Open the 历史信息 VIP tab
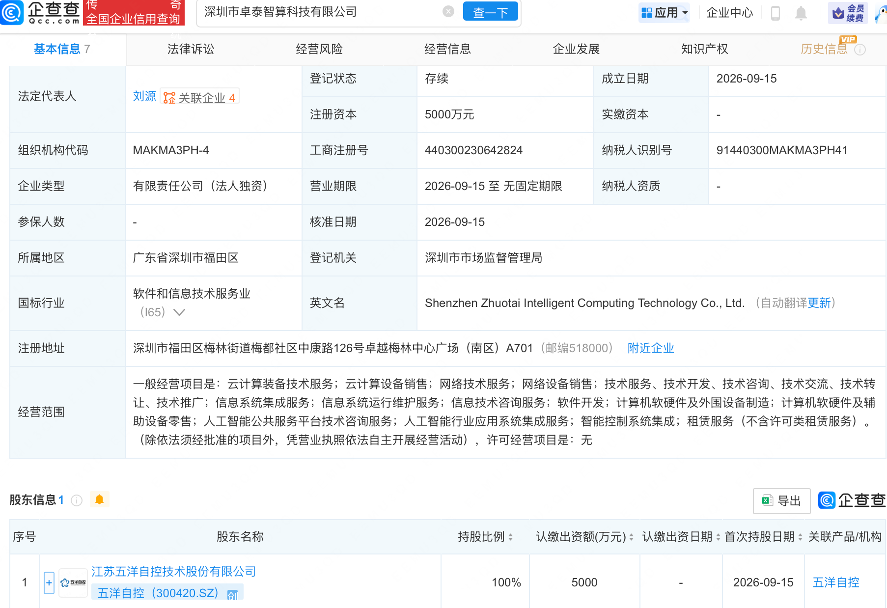This screenshot has height=608, width=887. click(x=824, y=49)
